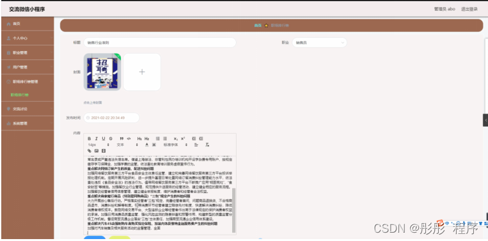
Task: Open the 文本 heading style dropdown
Action: tap(127, 145)
